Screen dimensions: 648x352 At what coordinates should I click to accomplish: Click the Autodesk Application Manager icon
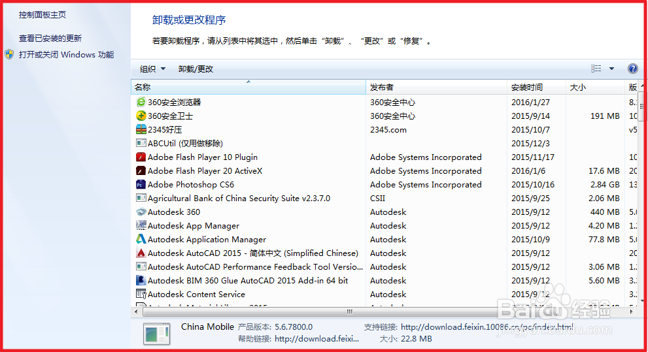[x=141, y=239]
